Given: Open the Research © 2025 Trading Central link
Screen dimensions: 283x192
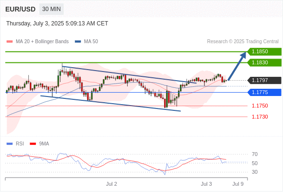Looking at the screenshot, I should pyautogui.click(x=243, y=42).
